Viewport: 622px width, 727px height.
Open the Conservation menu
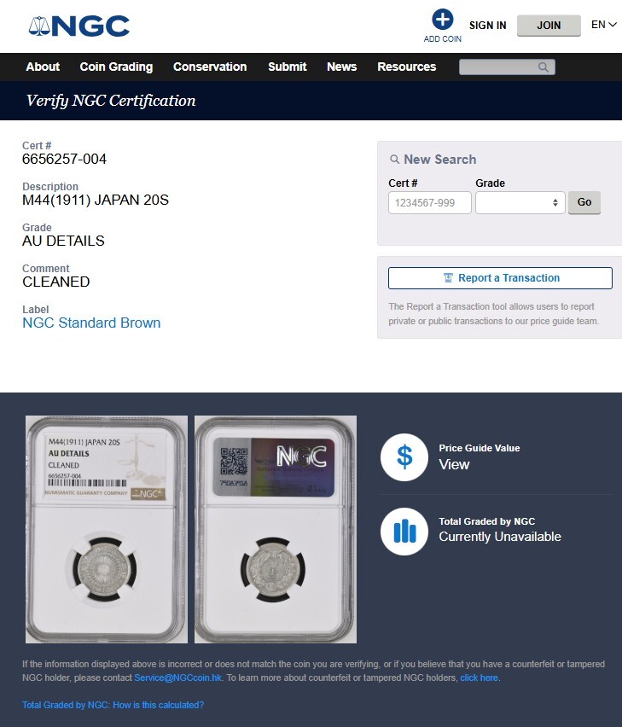coord(210,67)
